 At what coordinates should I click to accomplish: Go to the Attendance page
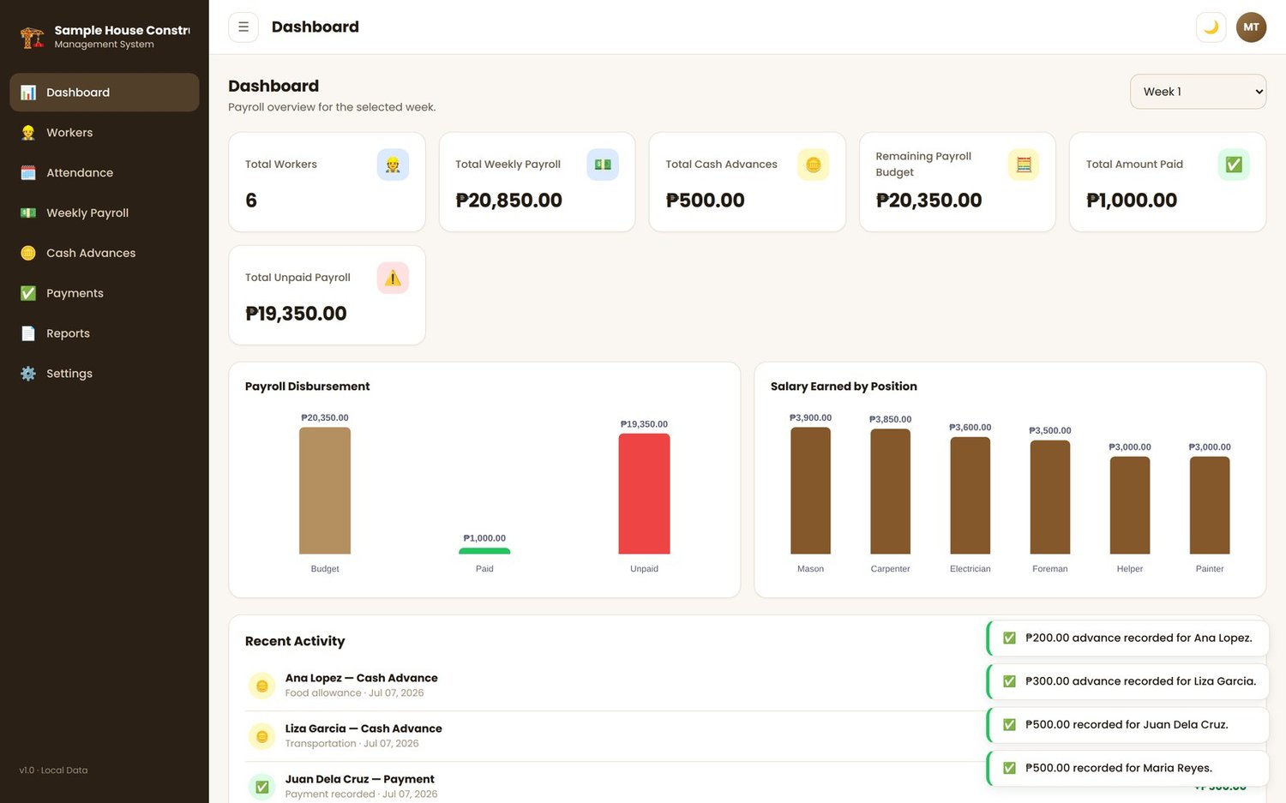click(104, 173)
